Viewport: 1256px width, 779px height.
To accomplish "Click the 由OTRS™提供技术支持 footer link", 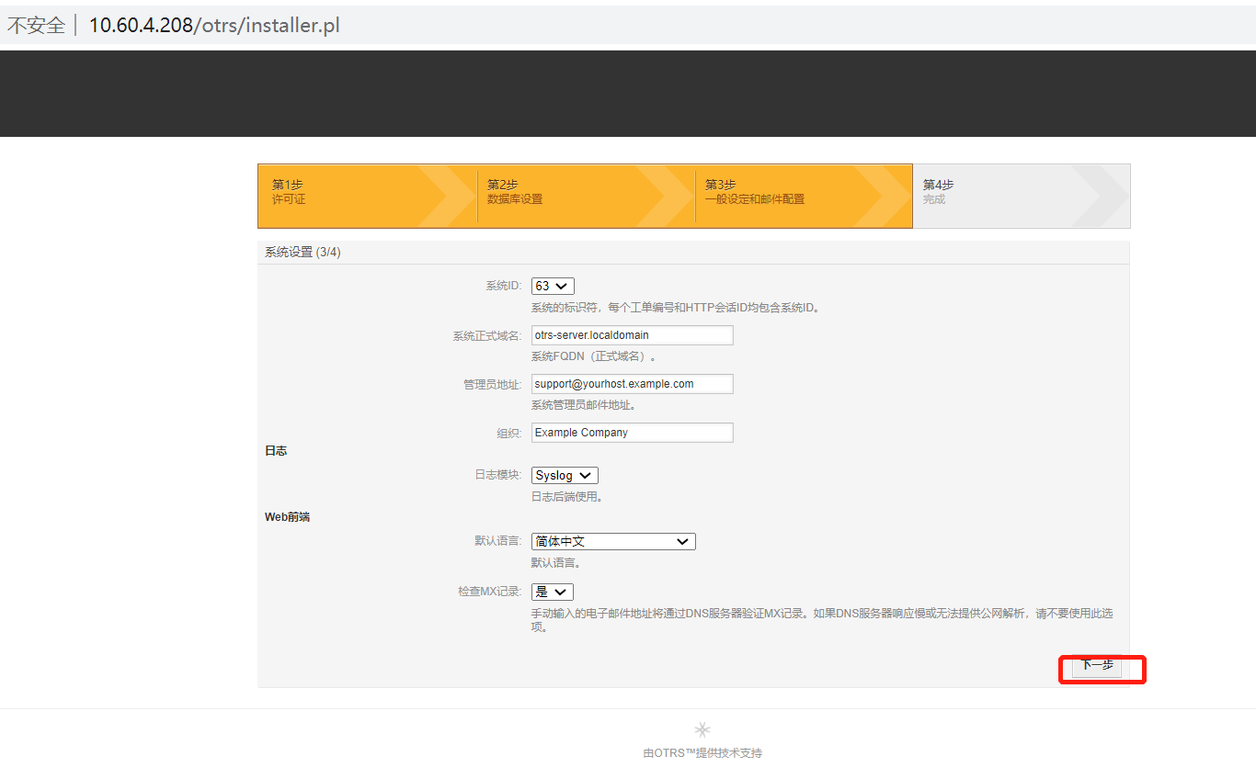I will tap(702, 752).
